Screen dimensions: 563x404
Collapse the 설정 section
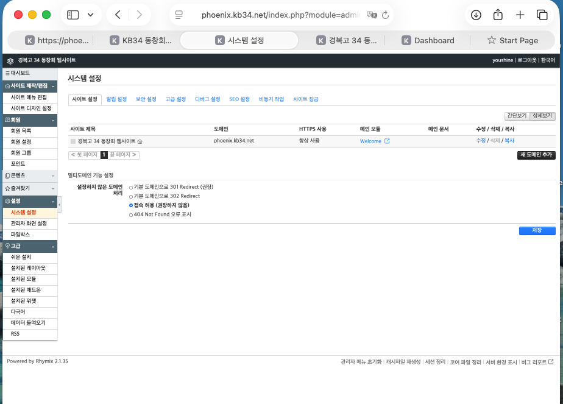point(30,201)
